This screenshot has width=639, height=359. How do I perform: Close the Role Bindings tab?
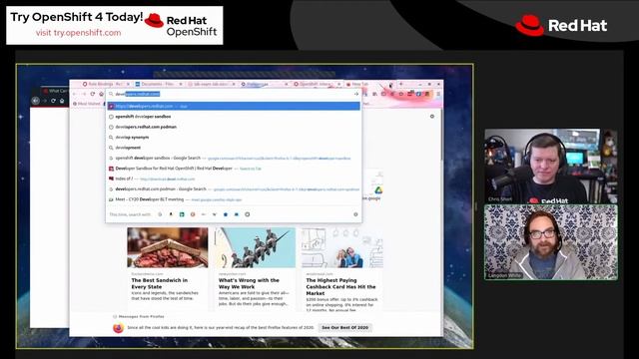(128, 84)
